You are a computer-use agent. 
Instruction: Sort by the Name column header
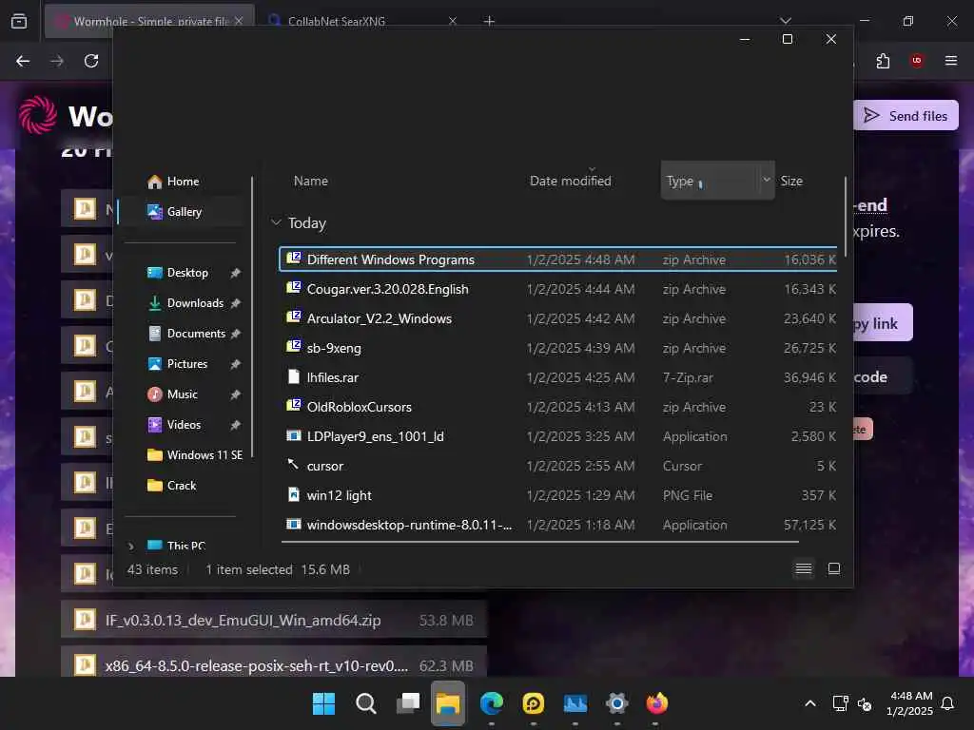(x=311, y=181)
